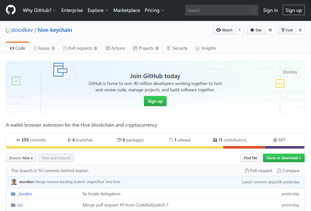Expand the Pricing dropdown menu
The width and height of the screenshot is (311, 211).
(x=154, y=10)
